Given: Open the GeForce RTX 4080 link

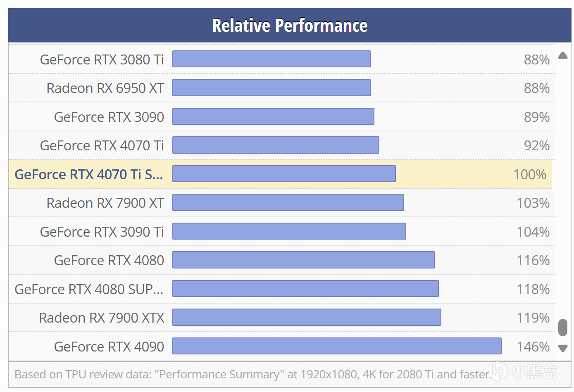Looking at the screenshot, I should [109, 260].
